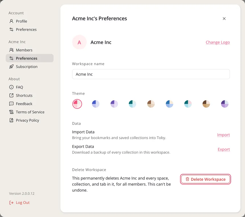The image size is (245, 217).
Task: Select the dark brown-tan theme swatch
Action: 206,104
